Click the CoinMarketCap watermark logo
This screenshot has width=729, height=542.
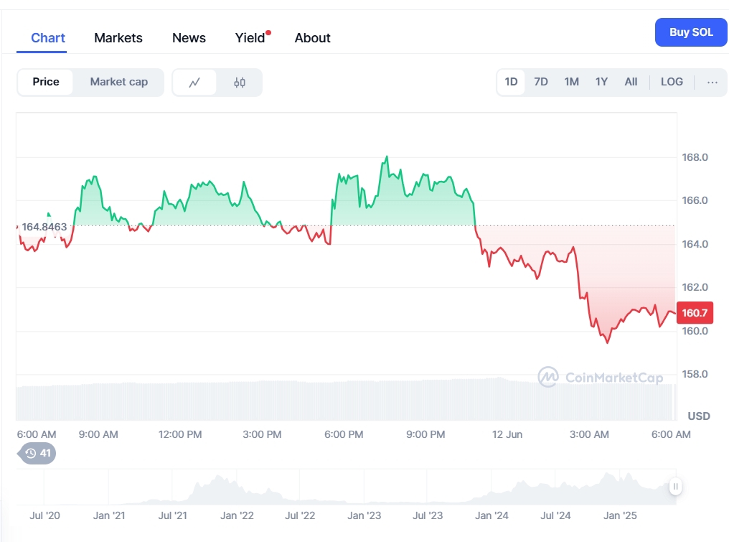click(601, 377)
